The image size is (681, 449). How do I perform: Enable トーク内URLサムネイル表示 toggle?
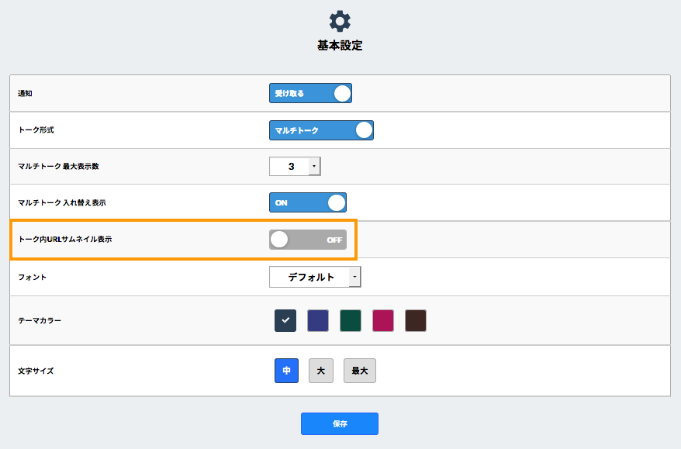click(x=307, y=240)
